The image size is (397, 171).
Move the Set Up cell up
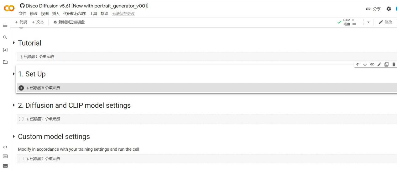tap(358, 65)
